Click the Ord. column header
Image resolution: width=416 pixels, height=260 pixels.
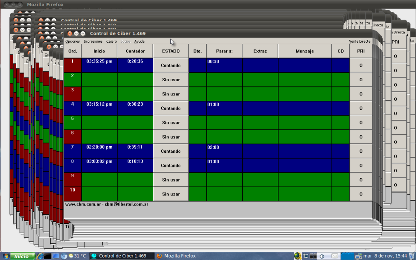(x=72, y=51)
